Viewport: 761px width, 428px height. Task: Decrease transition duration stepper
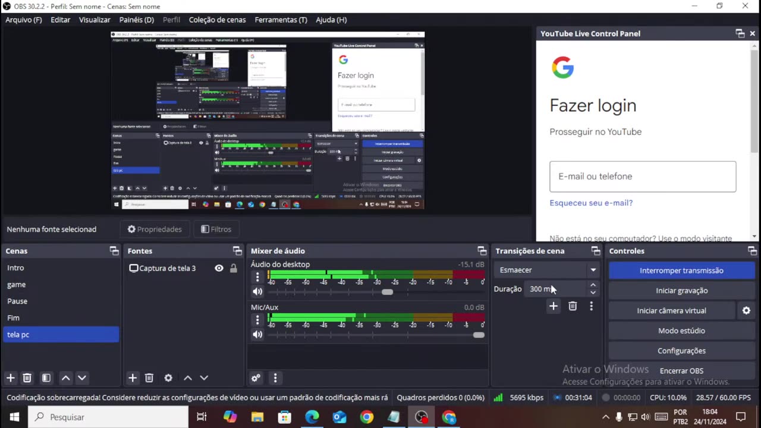593,292
